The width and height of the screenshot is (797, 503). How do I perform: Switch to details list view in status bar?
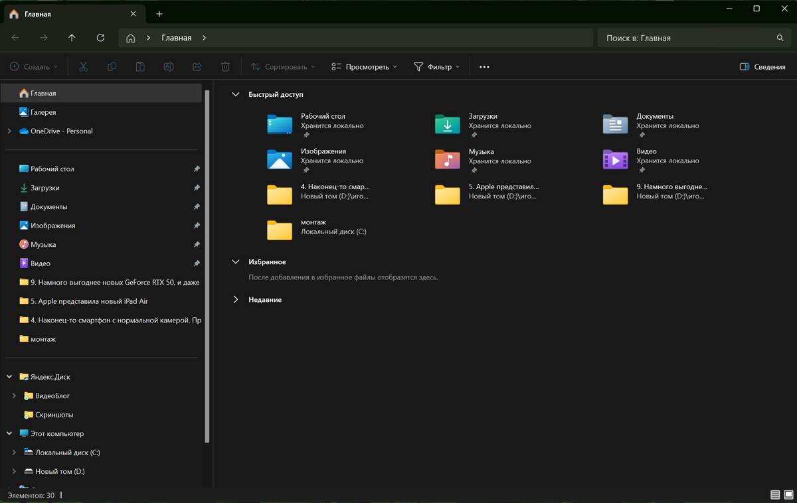click(774, 495)
